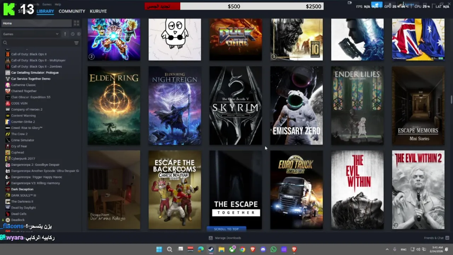
Task: Open the Help menu
Action: coord(58,4)
